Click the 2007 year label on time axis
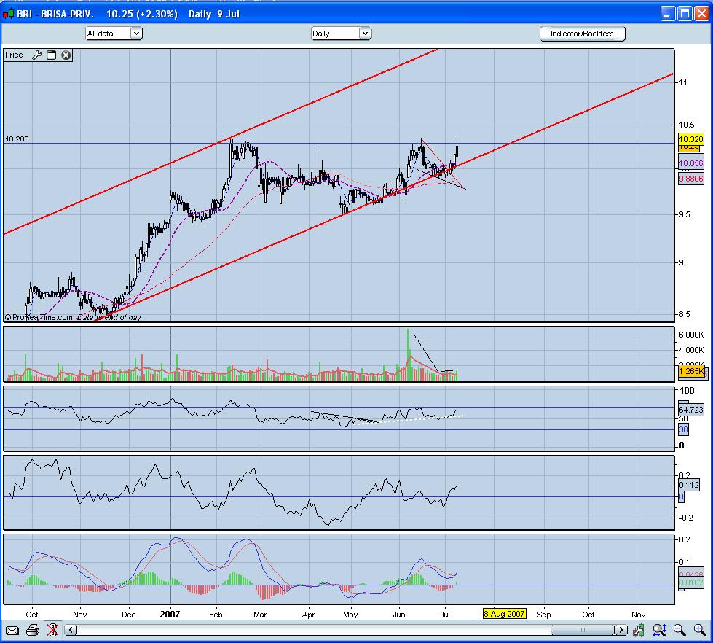The image size is (713, 643). [170, 615]
